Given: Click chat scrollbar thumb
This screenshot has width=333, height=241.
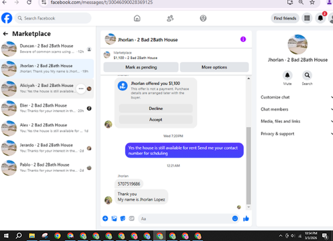Looking at the screenshot, I should [x=248, y=166].
